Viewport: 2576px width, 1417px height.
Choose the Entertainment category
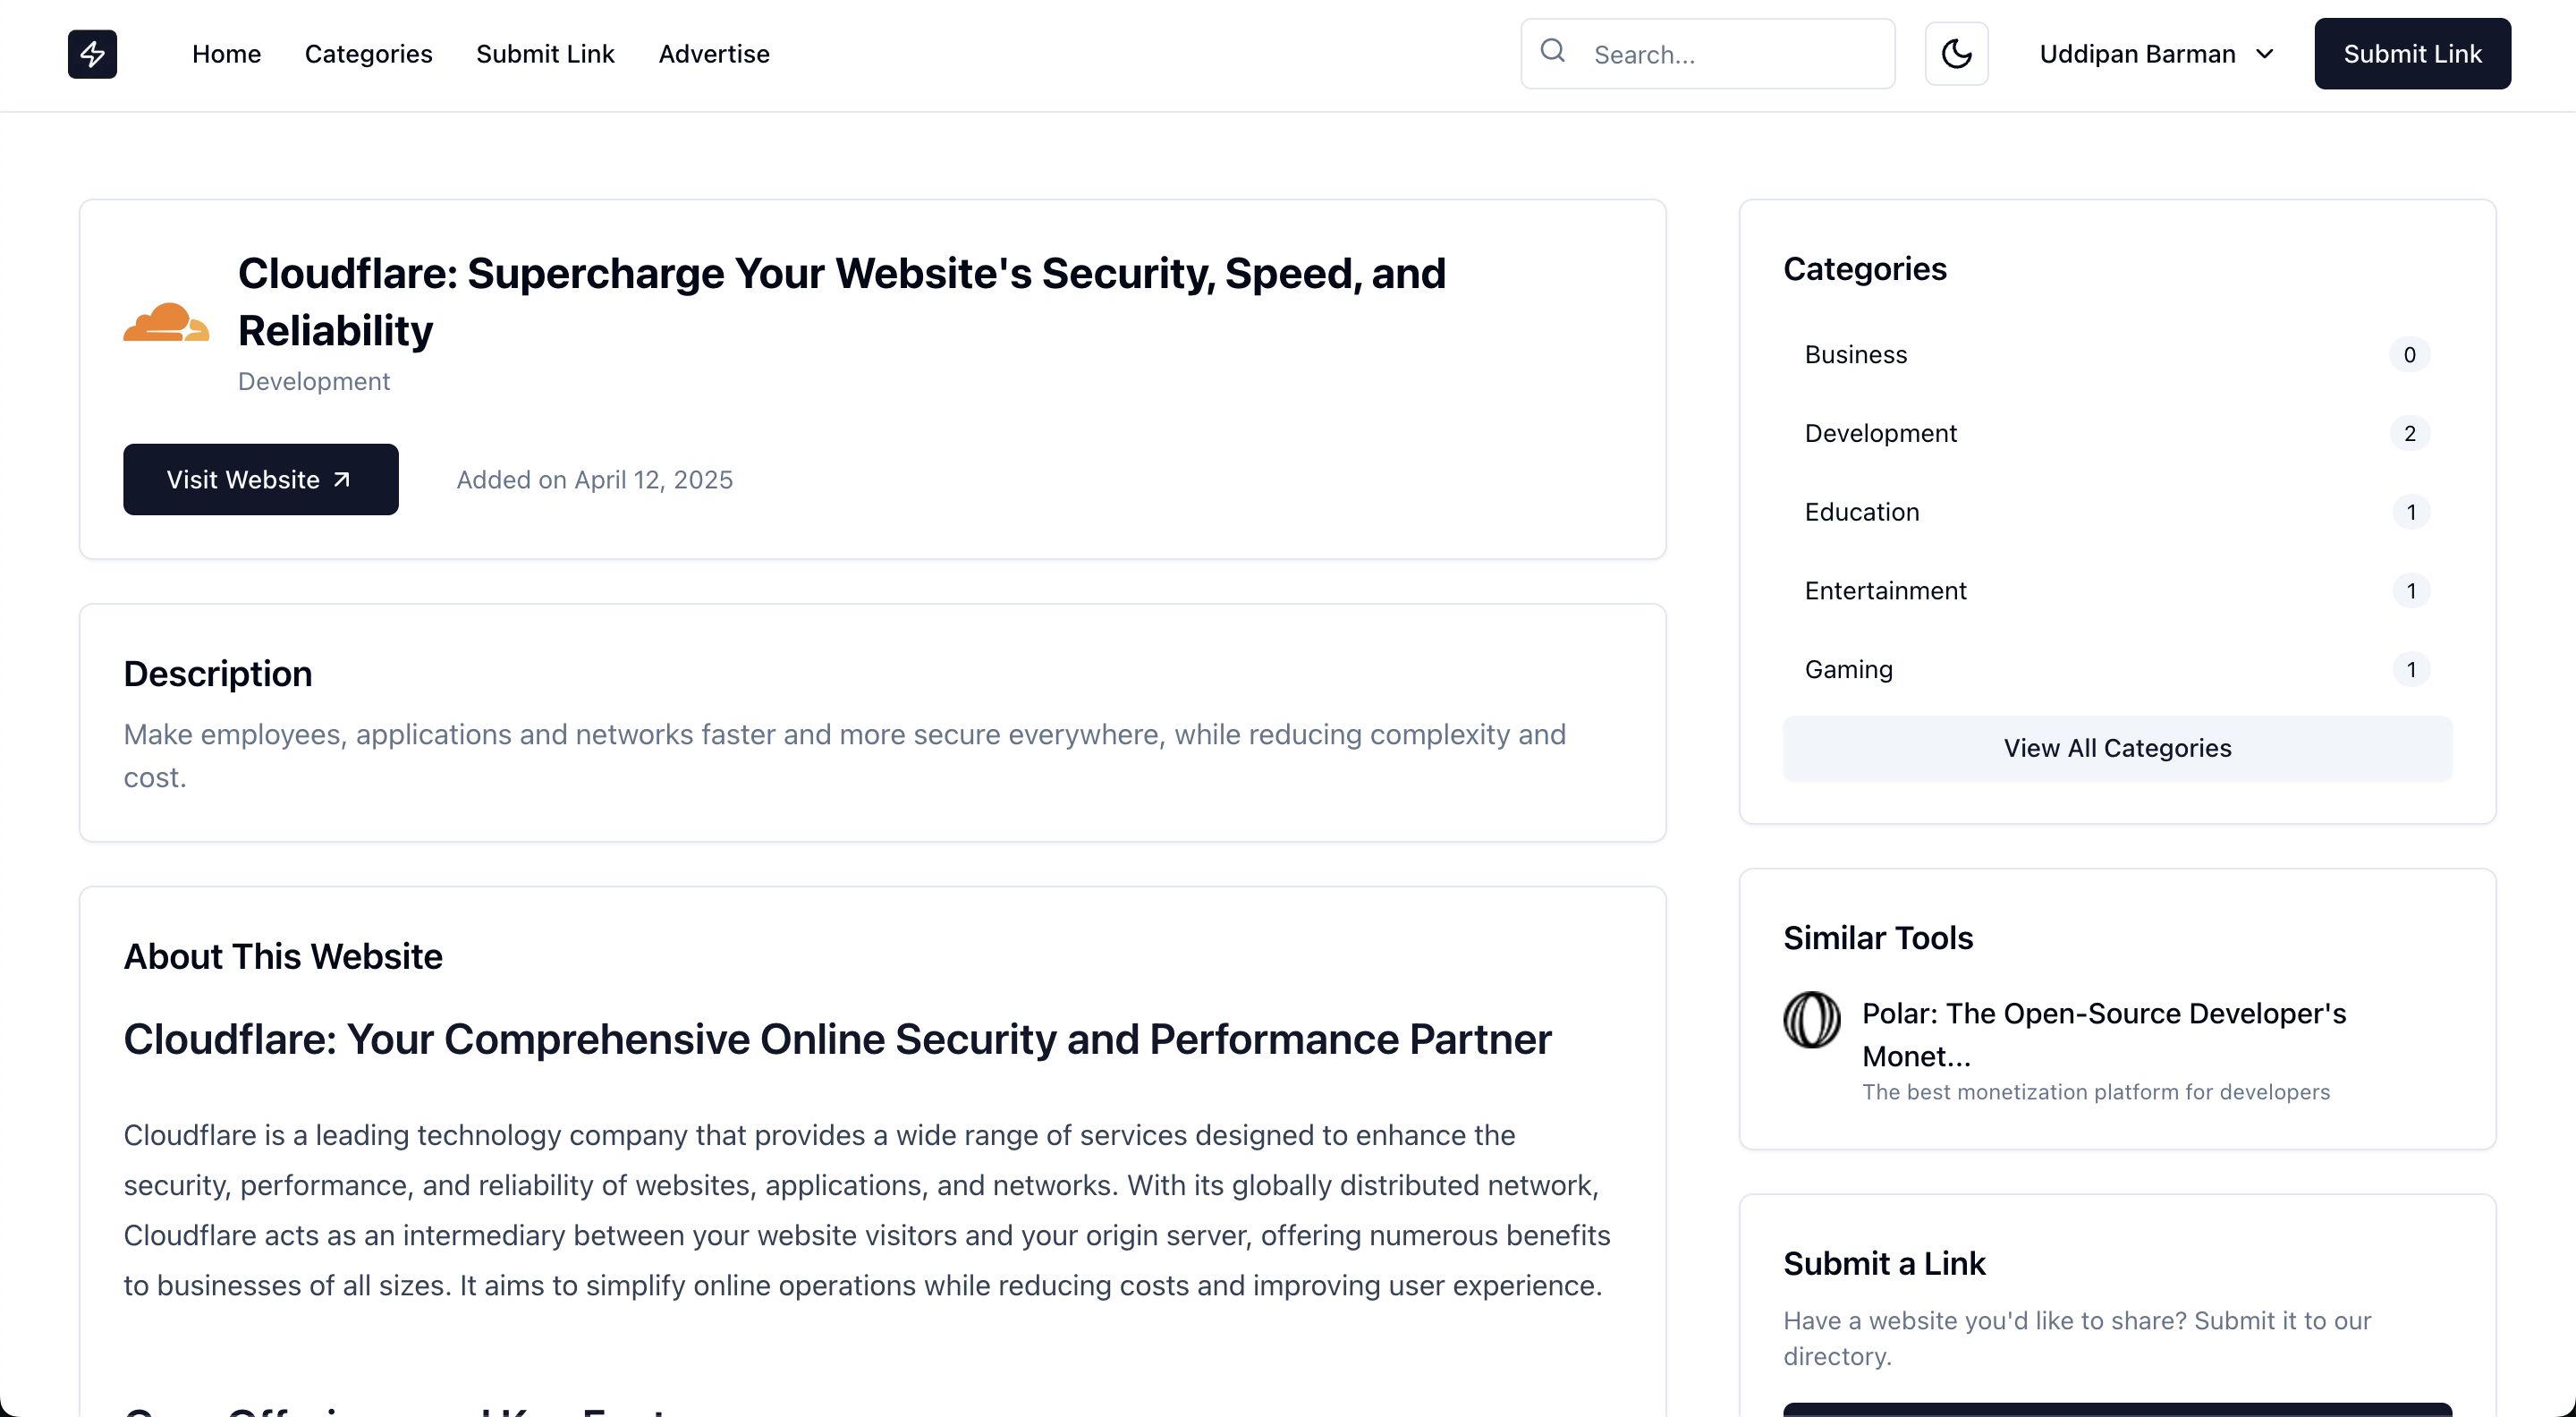[x=1885, y=591]
